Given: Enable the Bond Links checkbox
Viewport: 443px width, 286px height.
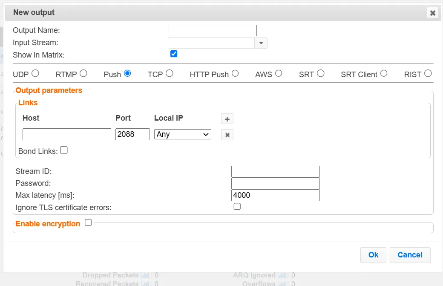Looking at the screenshot, I should (64, 150).
